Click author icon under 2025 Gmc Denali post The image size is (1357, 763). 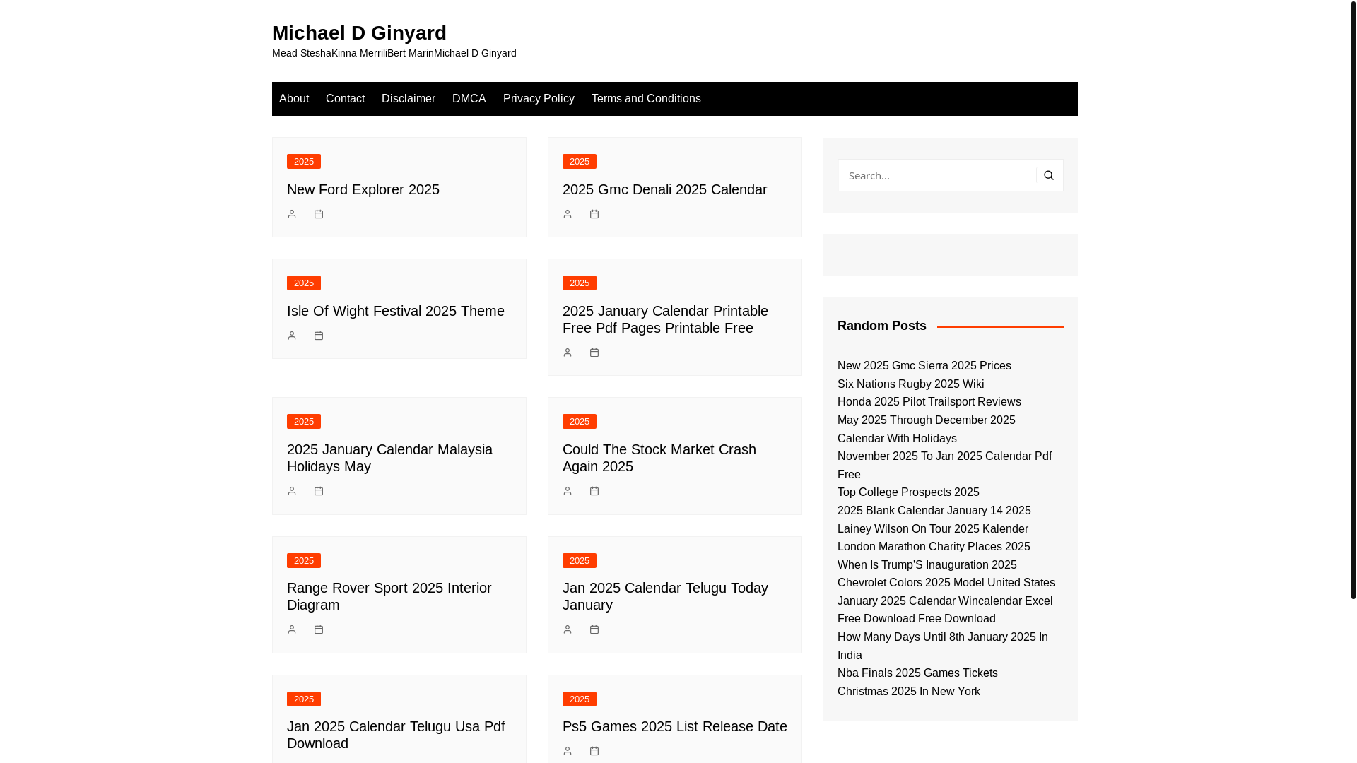coord(568,214)
